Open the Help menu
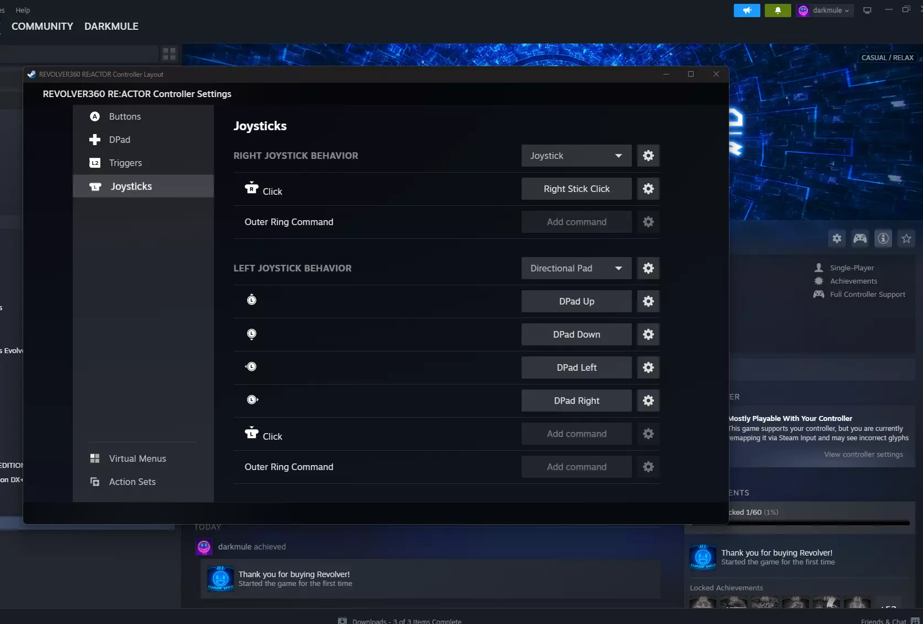 [23, 10]
